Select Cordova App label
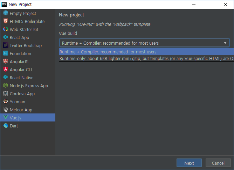This screenshot has height=170, width=234. coord(22,94)
